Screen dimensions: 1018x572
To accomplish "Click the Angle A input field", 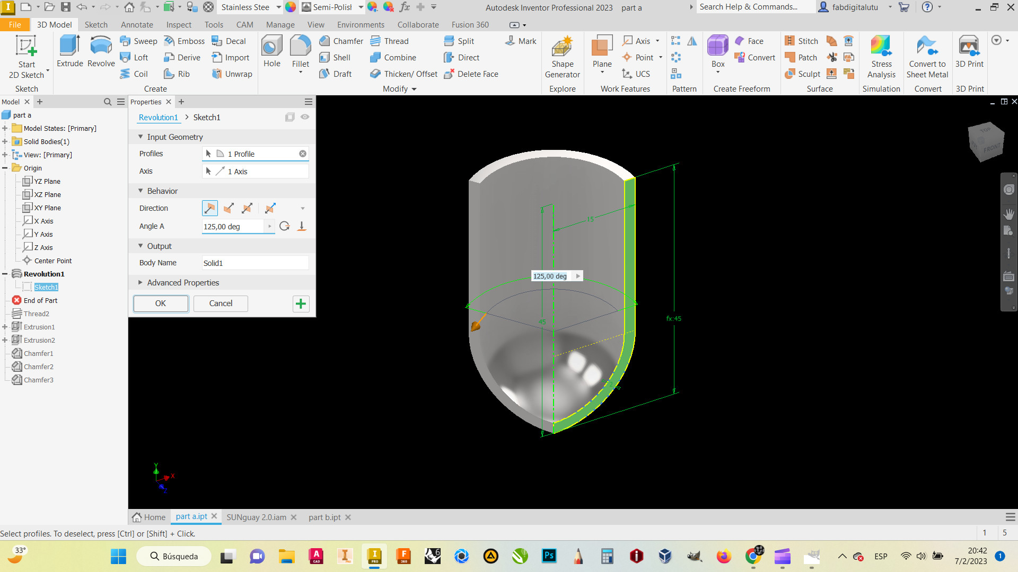I will (233, 227).
